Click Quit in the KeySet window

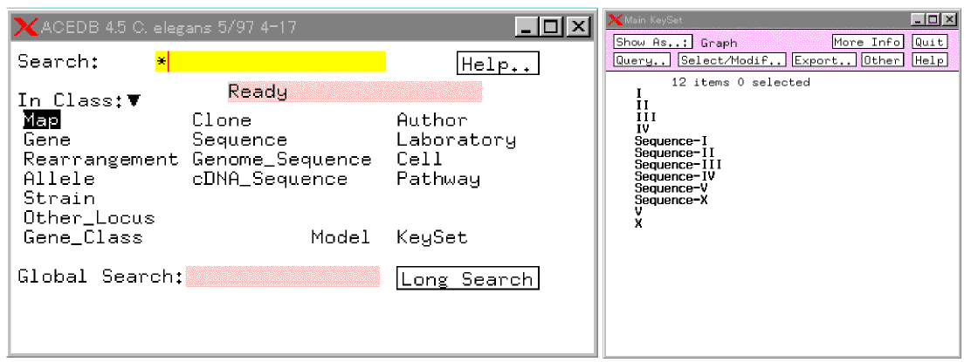(929, 42)
